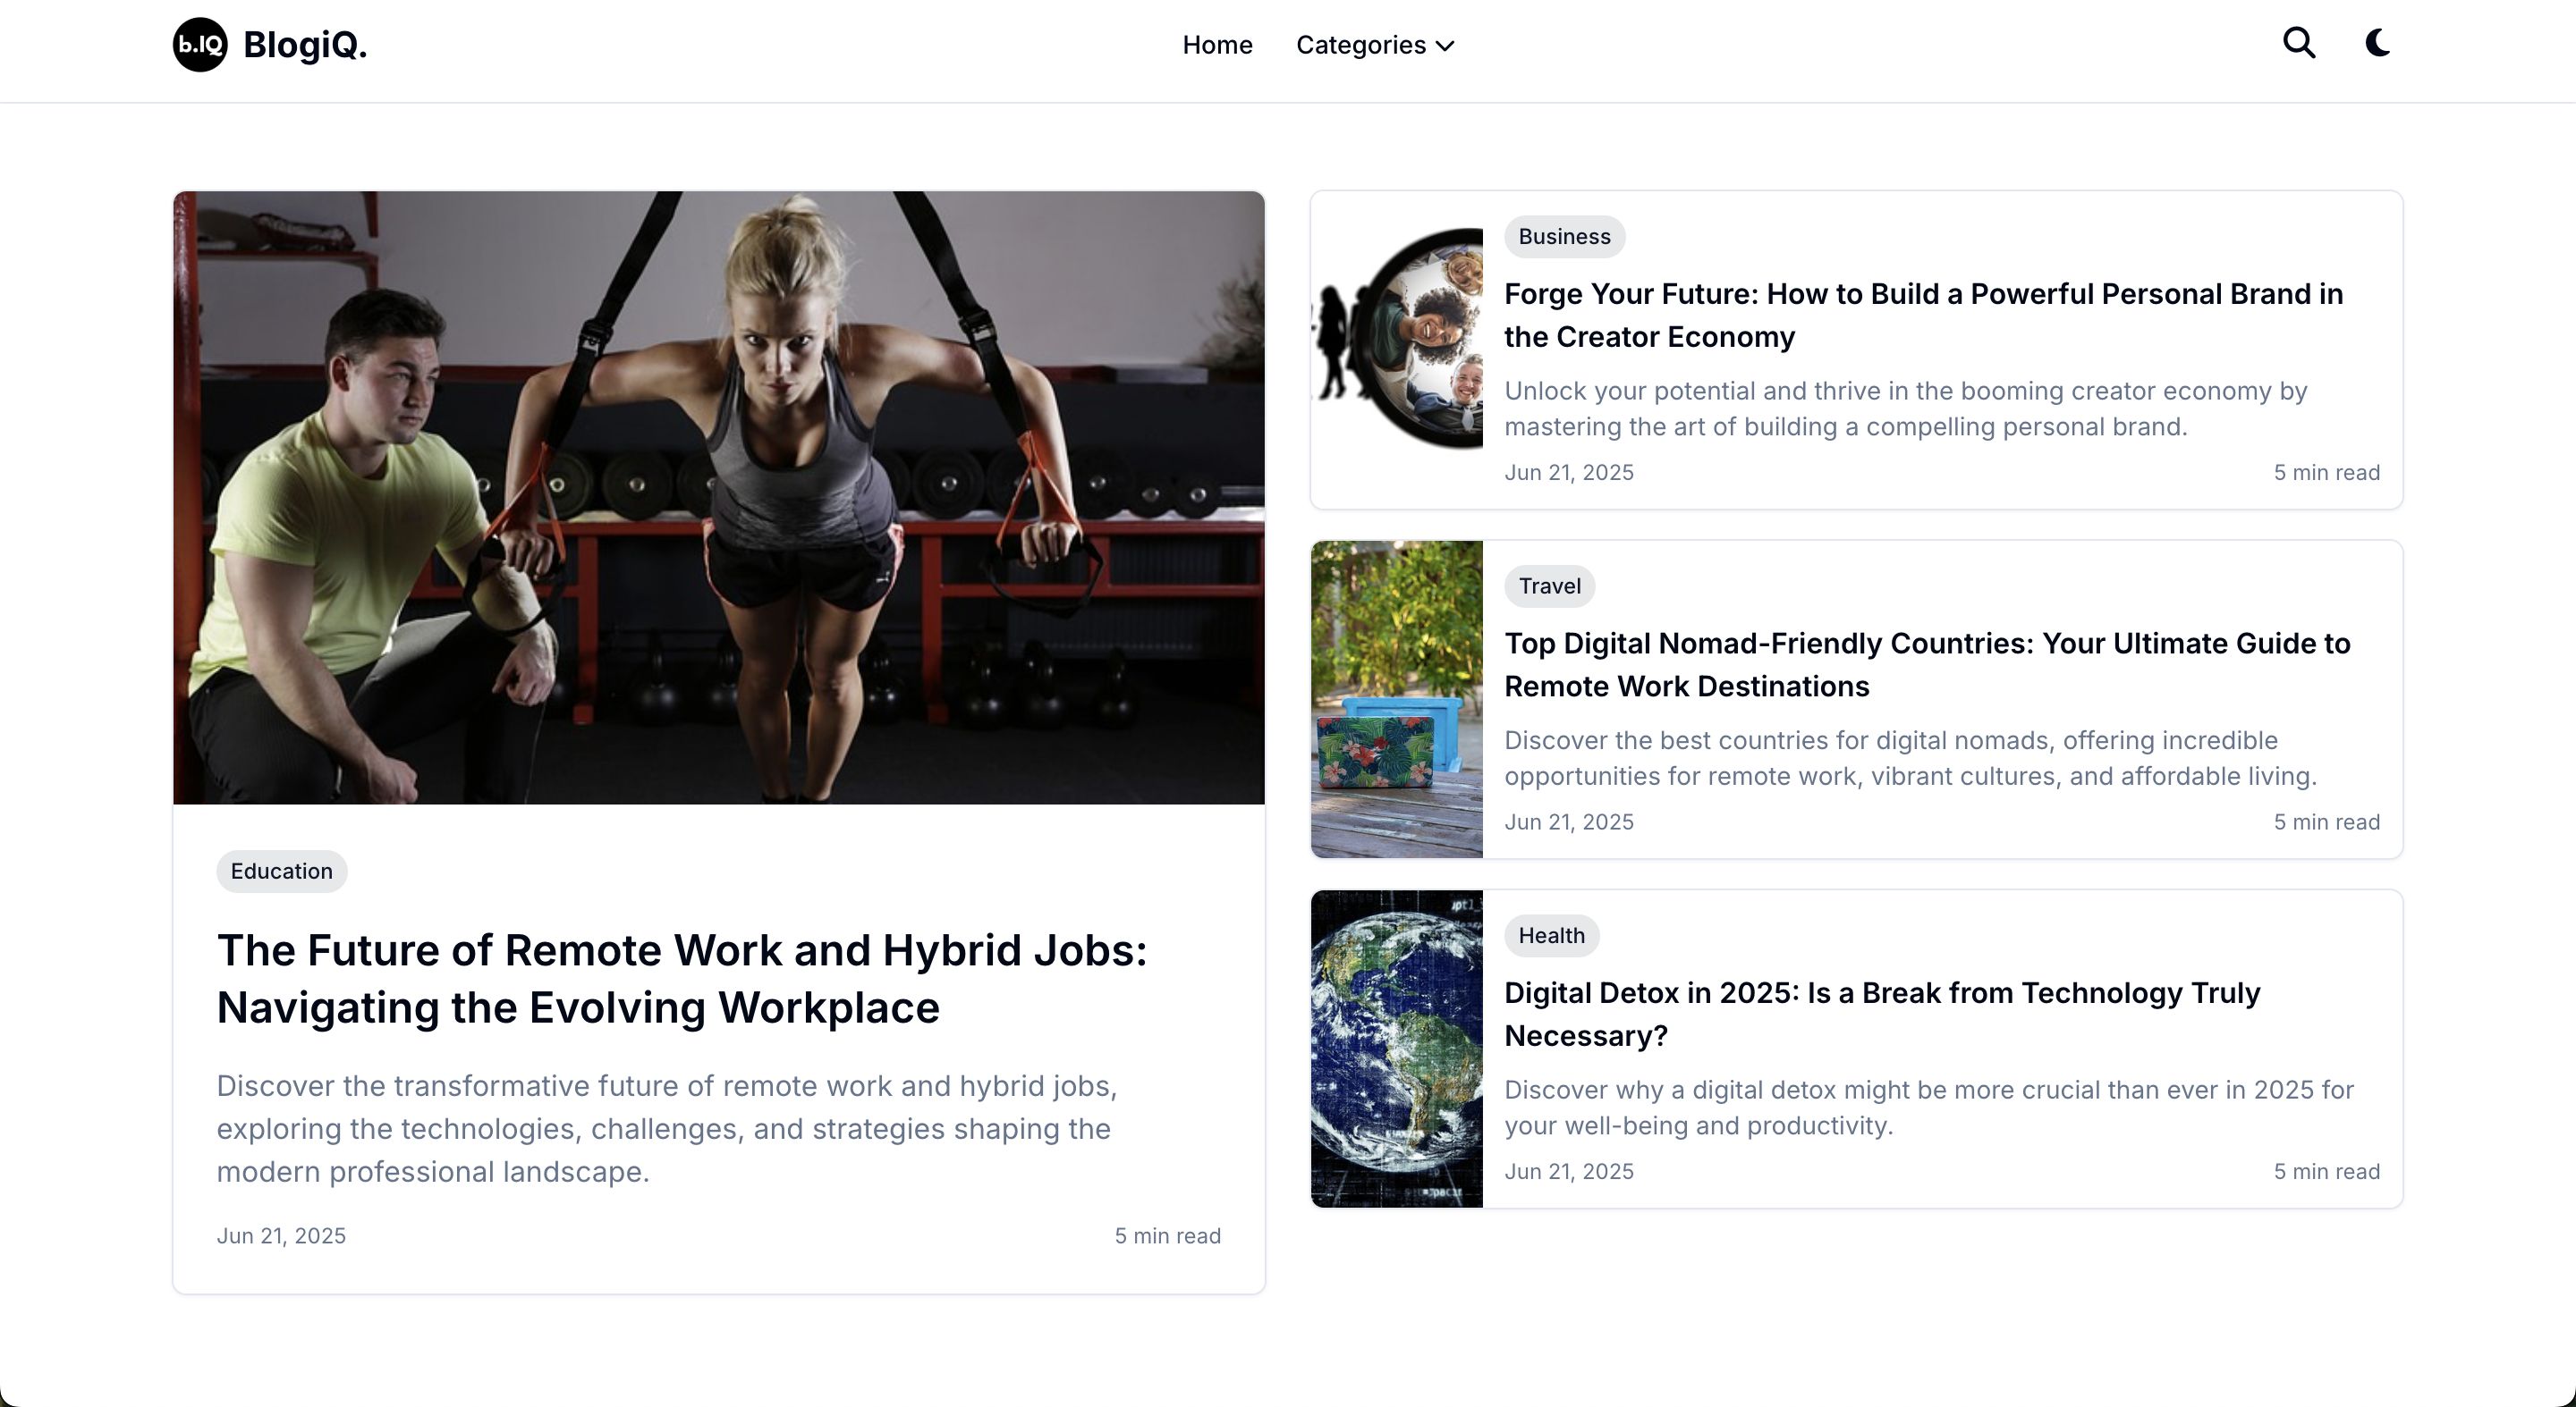Select the Travel category tag

pos(1549,586)
